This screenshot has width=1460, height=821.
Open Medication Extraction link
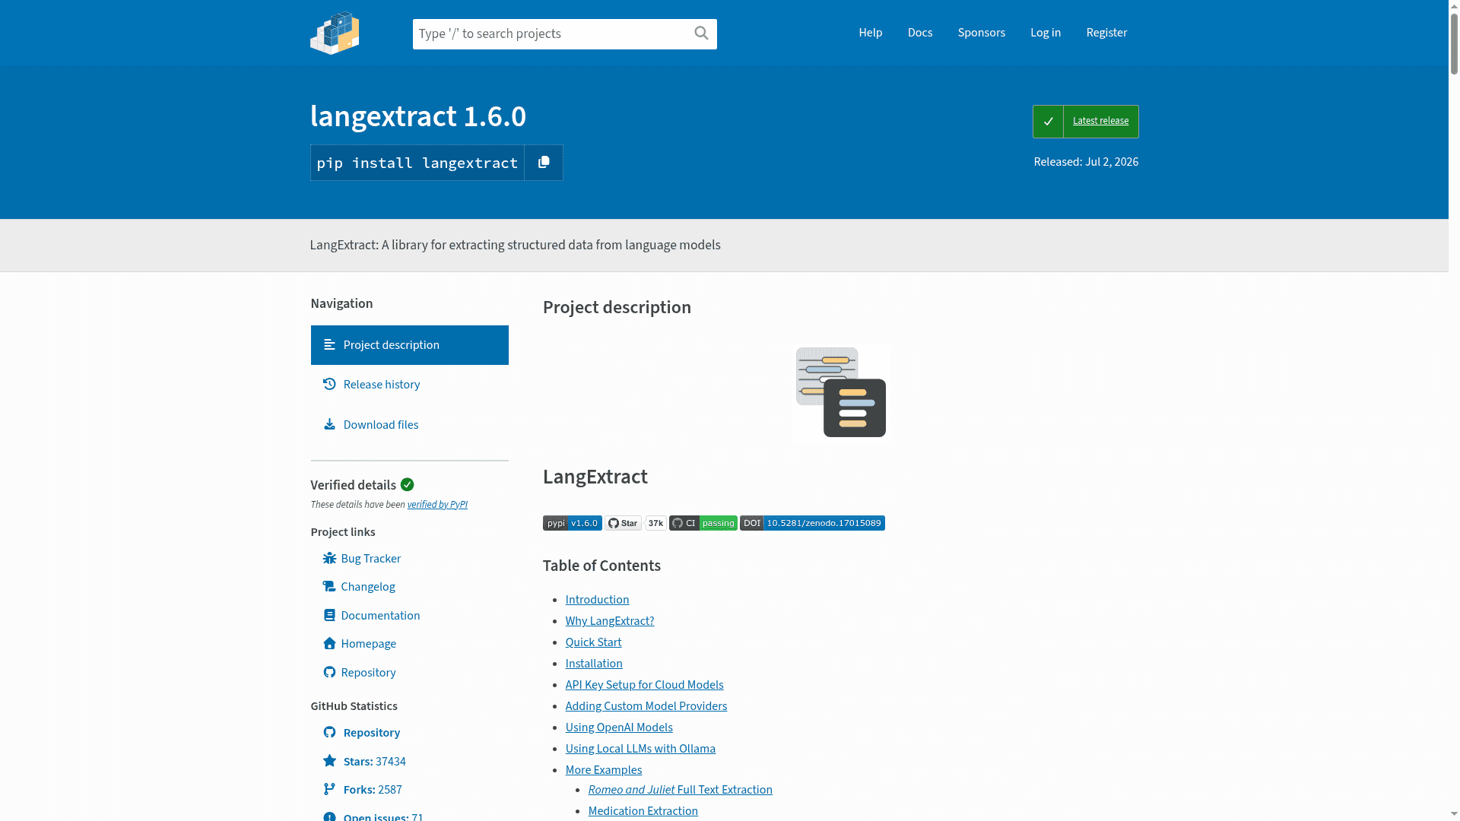click(643, 811)
